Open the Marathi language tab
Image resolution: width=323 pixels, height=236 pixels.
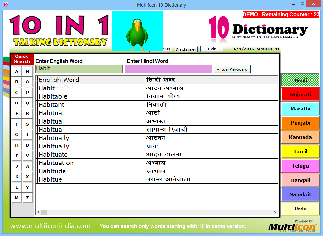point(300,109)
